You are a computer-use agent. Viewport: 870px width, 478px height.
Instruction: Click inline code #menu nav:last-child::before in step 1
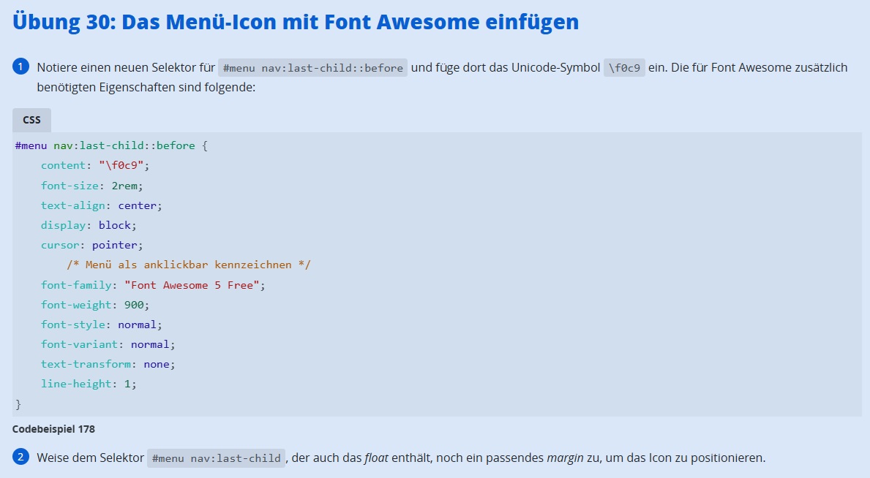coord(312,68)
